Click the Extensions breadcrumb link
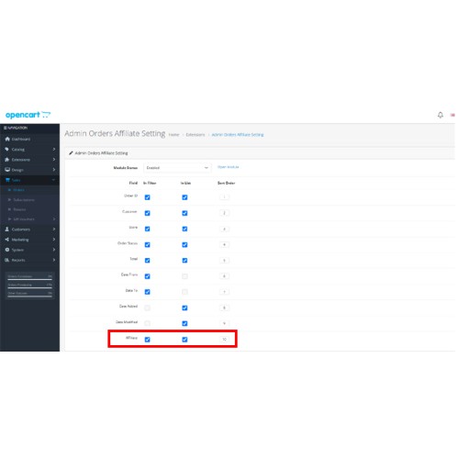Viewport: 459px width, 459px height. pyautogui.click(x=196, y=136)
